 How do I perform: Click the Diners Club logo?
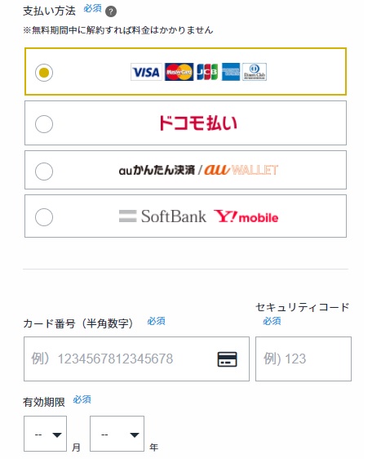click(255, 72)
